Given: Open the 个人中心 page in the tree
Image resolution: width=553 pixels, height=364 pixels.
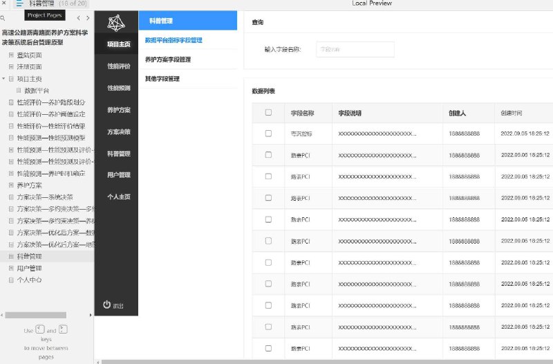Looking at the screenshot, I should pyautogui.click(x=29, y=280).
